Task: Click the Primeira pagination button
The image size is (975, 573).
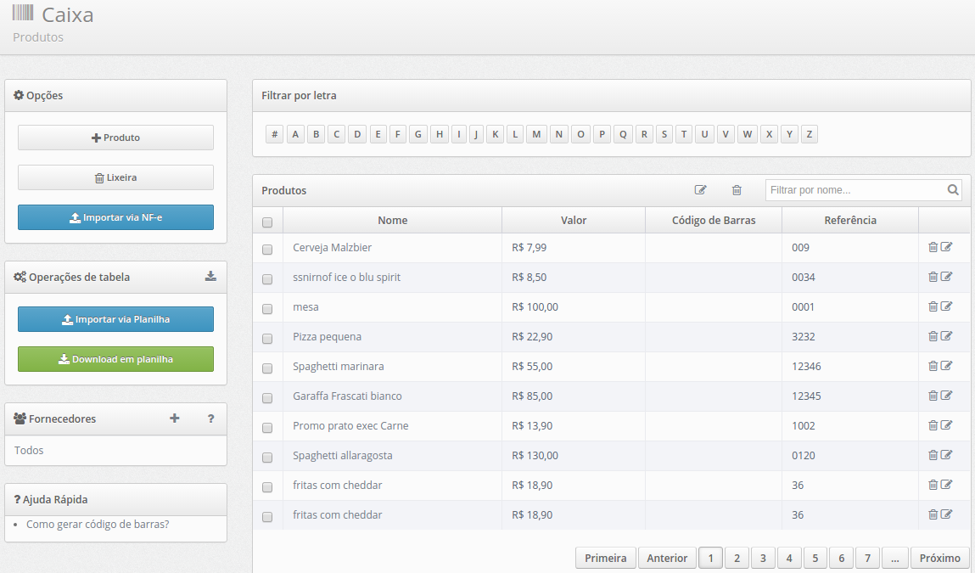Action: (x=606, y=558)
